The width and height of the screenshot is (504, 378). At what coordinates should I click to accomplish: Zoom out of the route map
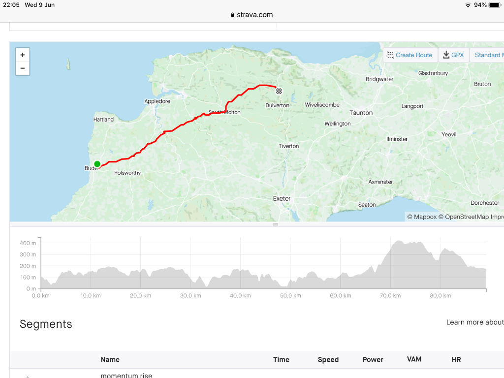[23, 68]
